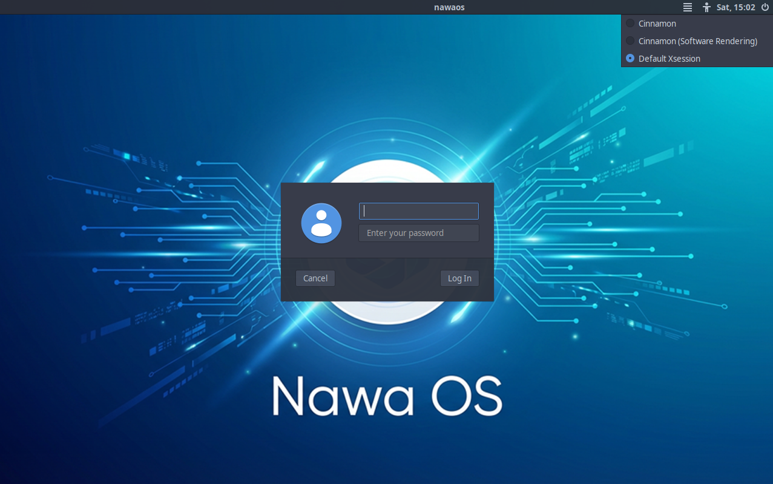
Task: Click empty top panel area left of hostname
Action: 212,7
